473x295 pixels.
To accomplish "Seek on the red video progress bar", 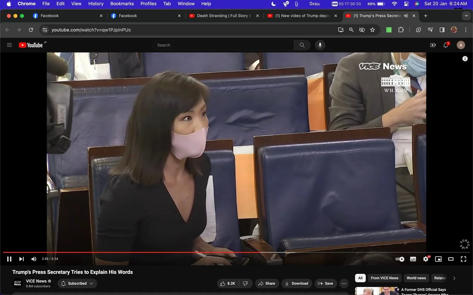I will coord(236,252).
